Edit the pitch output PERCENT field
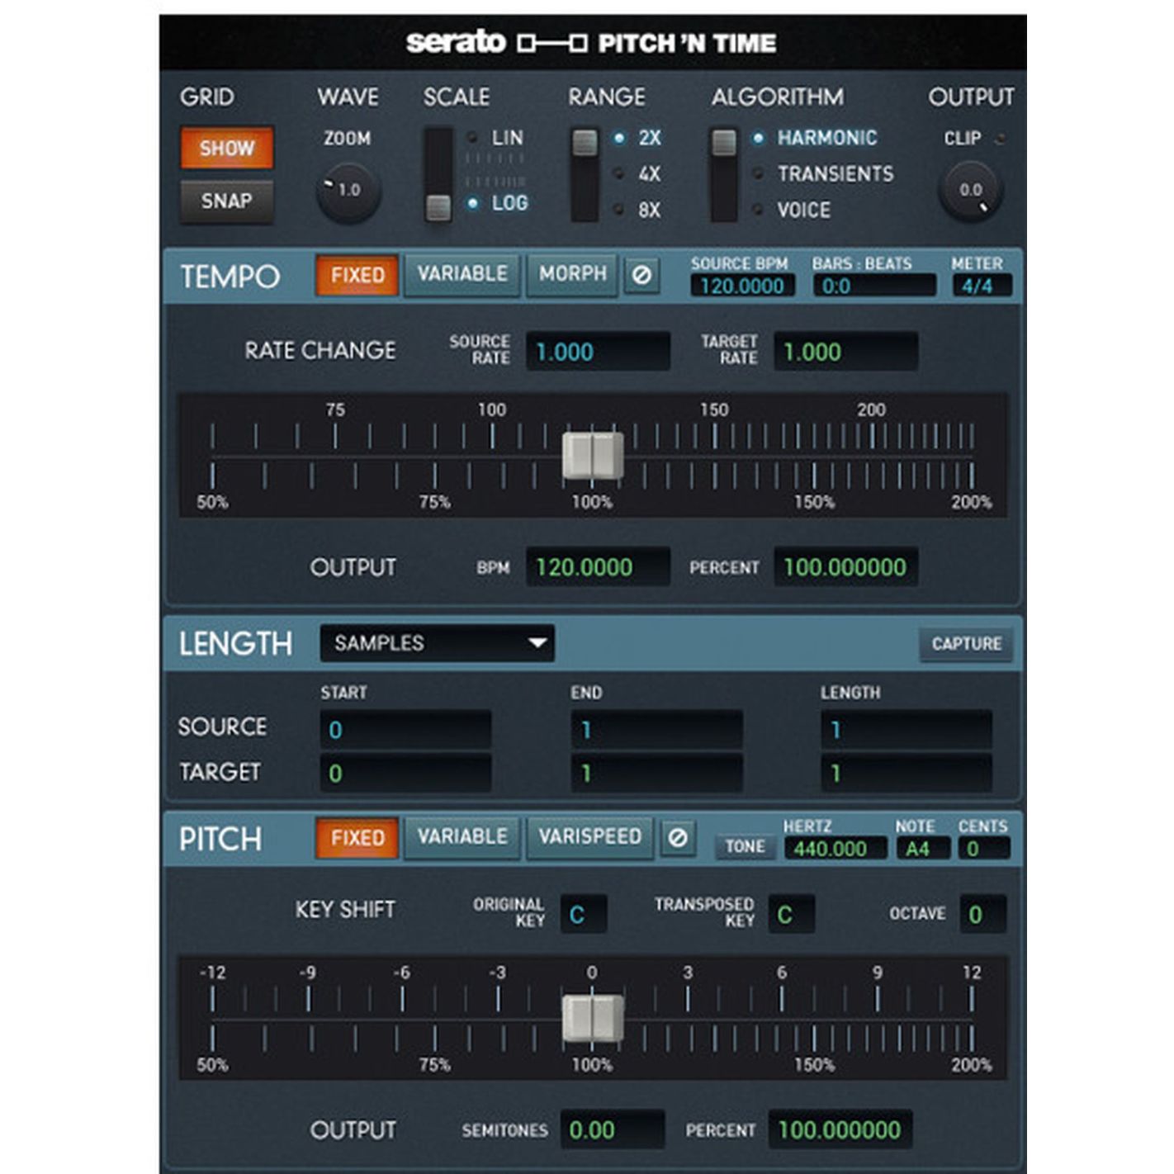This screenshot has width=1174, height=1174. (x=840, y=1129)
